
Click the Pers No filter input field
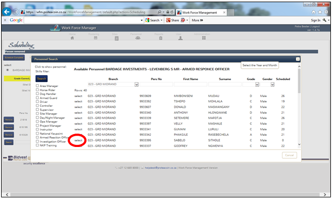[156, 84]
